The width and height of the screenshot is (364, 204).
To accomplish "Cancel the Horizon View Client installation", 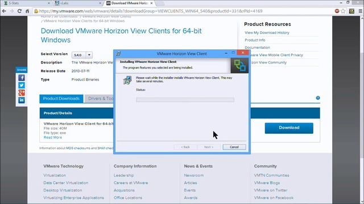I will 234,147.
